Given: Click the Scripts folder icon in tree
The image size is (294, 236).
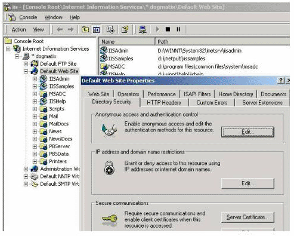Looking at the screenshot, I should [x=44, y=109].
